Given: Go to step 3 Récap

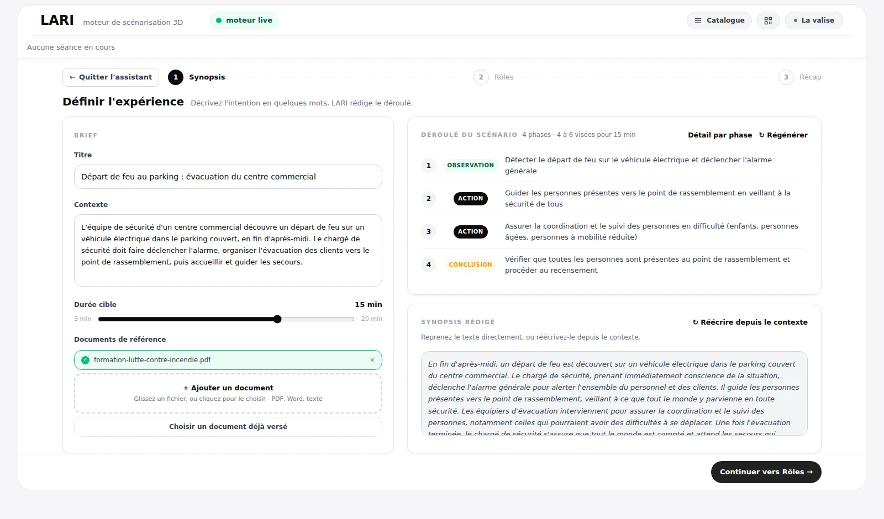Looking at the screenshot, I should point(800,77).
